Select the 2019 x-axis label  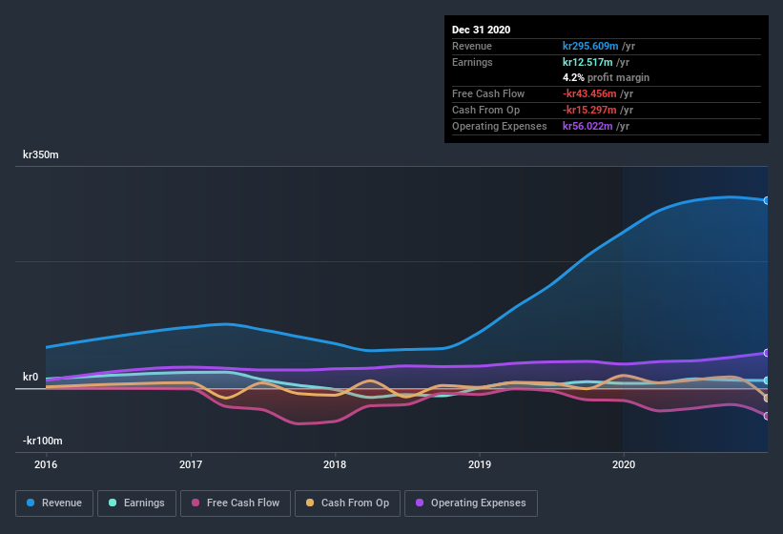(x=480, y=464)
